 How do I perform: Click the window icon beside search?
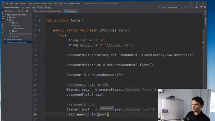pyautogui.click(x=201, y=7)
